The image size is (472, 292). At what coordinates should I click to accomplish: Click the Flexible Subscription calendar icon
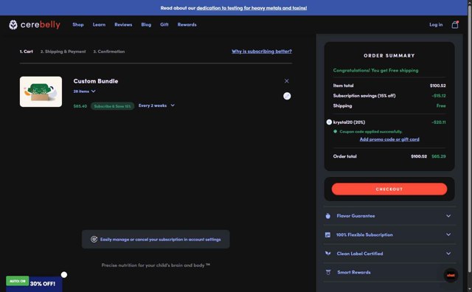pos(327,234)
